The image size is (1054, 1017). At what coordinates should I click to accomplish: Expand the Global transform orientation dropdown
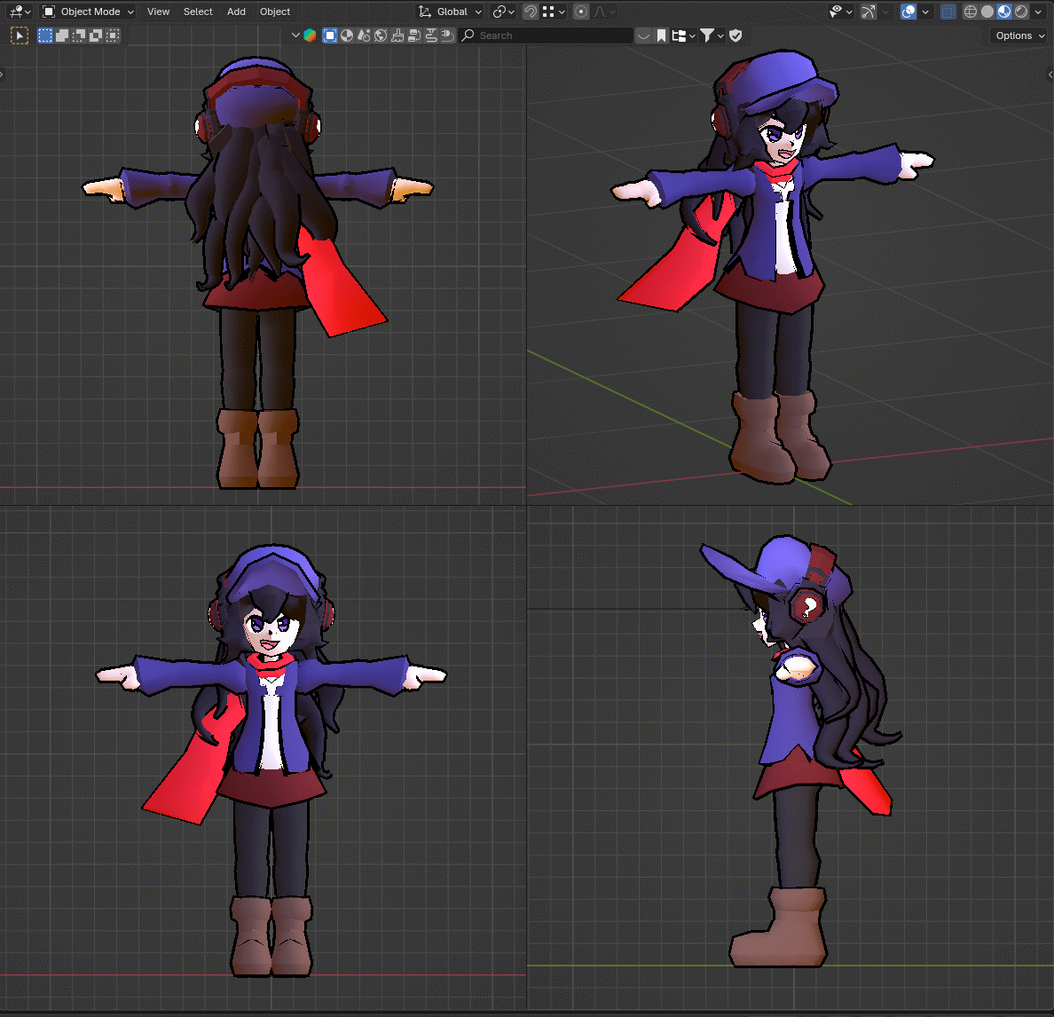451,12
